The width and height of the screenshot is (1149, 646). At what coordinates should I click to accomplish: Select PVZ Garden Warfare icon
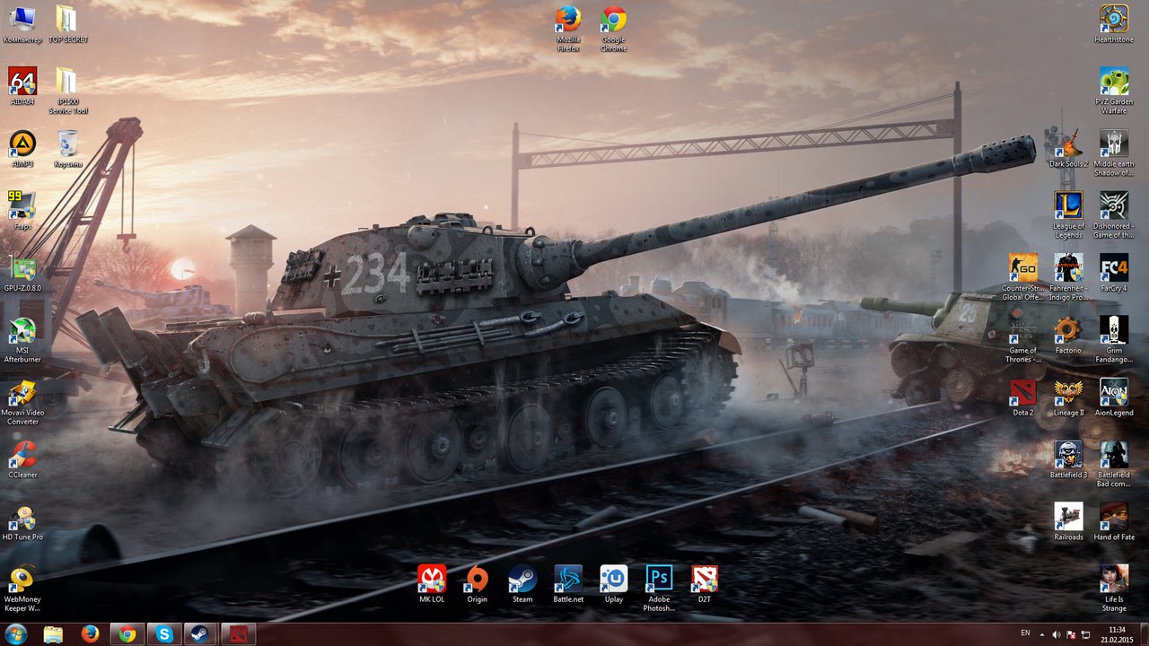1114,91
